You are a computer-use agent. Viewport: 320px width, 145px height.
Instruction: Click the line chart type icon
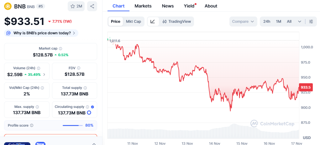pyautogui.click(x=153, y=22)
